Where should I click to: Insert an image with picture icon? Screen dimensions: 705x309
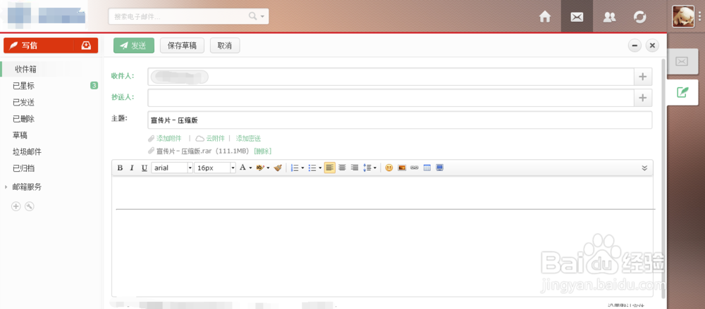pyautogui.click(x=402, y=168)
